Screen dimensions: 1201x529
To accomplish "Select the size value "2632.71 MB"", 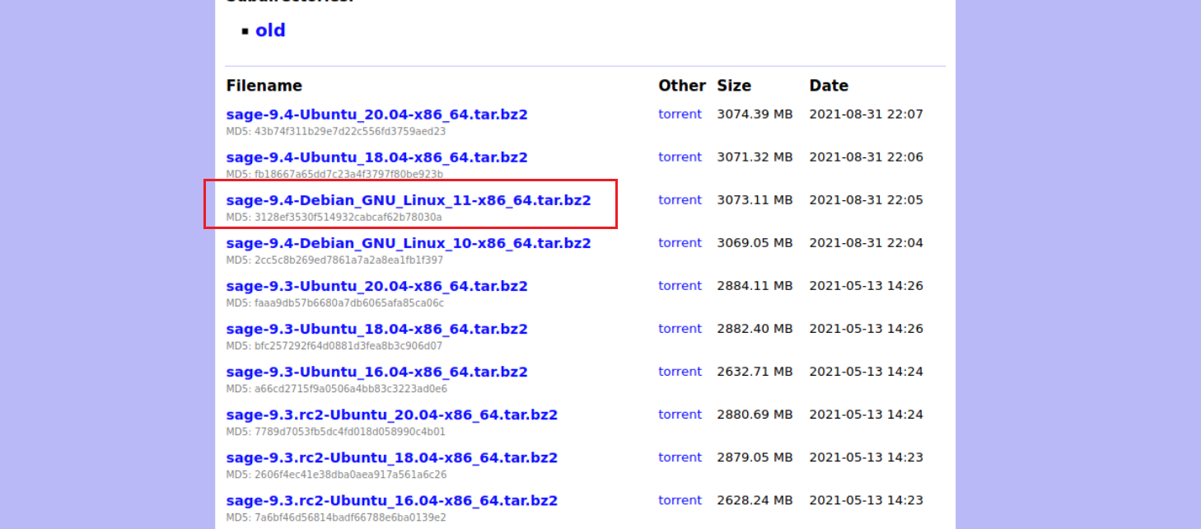I will (755, 371).
